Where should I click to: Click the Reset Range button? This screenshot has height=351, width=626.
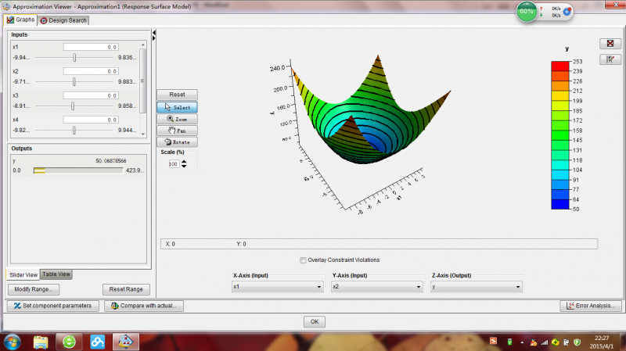pos(126,289)
